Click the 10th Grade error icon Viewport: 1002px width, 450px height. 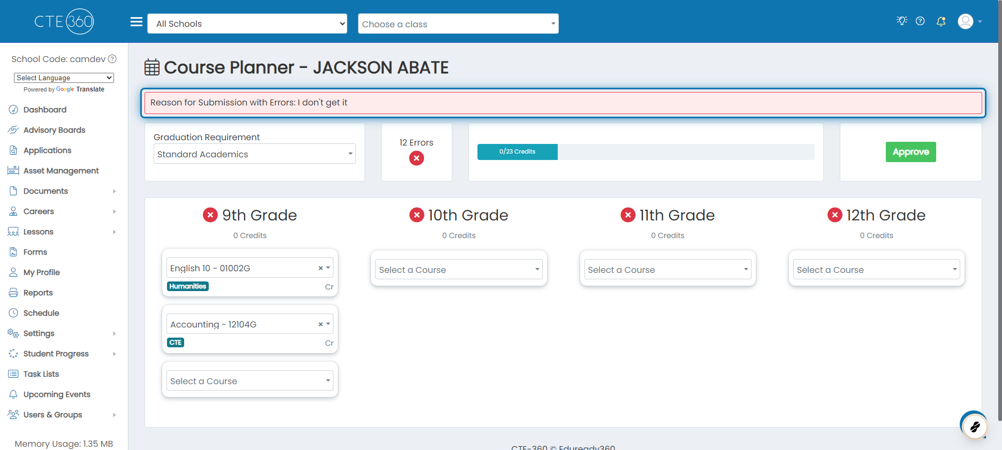(x=417, y=215)
